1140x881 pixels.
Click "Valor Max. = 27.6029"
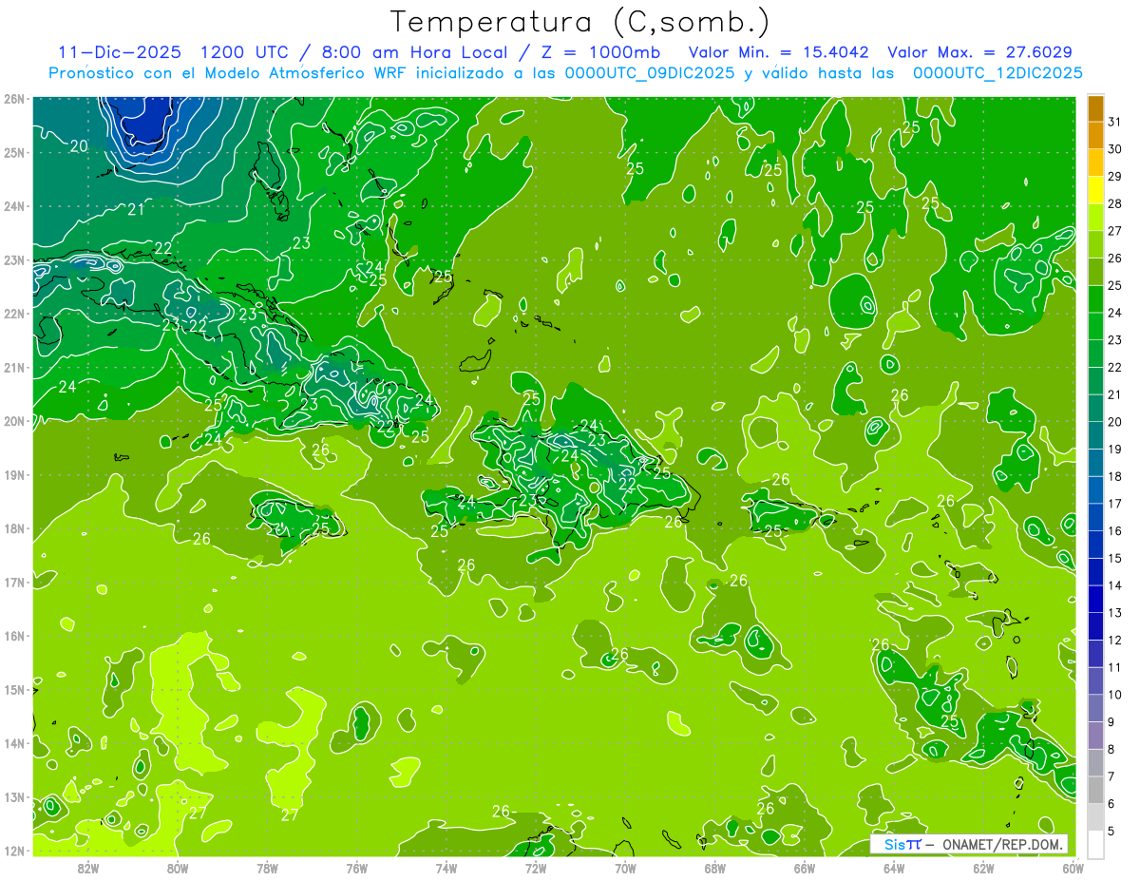click(x=979, y=52)
